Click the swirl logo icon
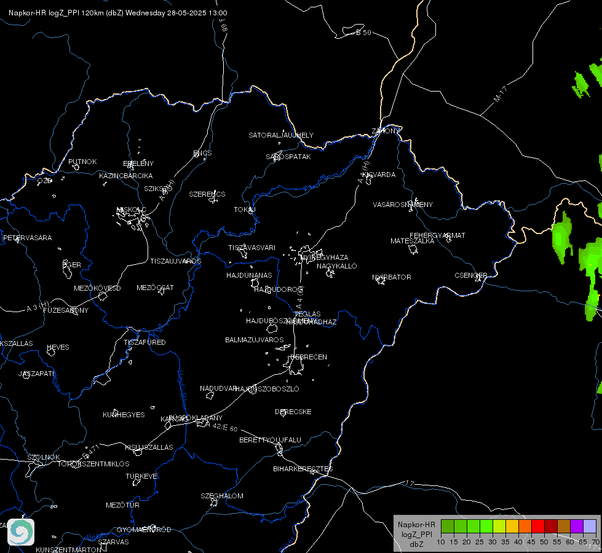 21,532
